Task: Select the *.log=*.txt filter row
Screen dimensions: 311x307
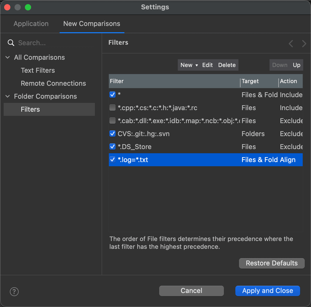Action: click(206, 159)
